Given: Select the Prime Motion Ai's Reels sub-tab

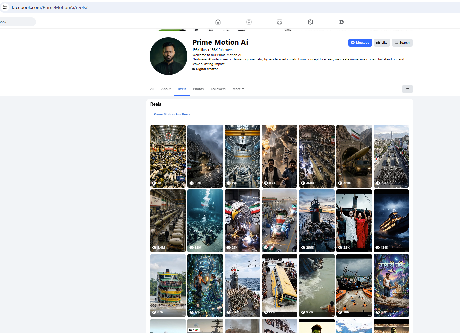Looking at the screenshot, I should [172, 114].
